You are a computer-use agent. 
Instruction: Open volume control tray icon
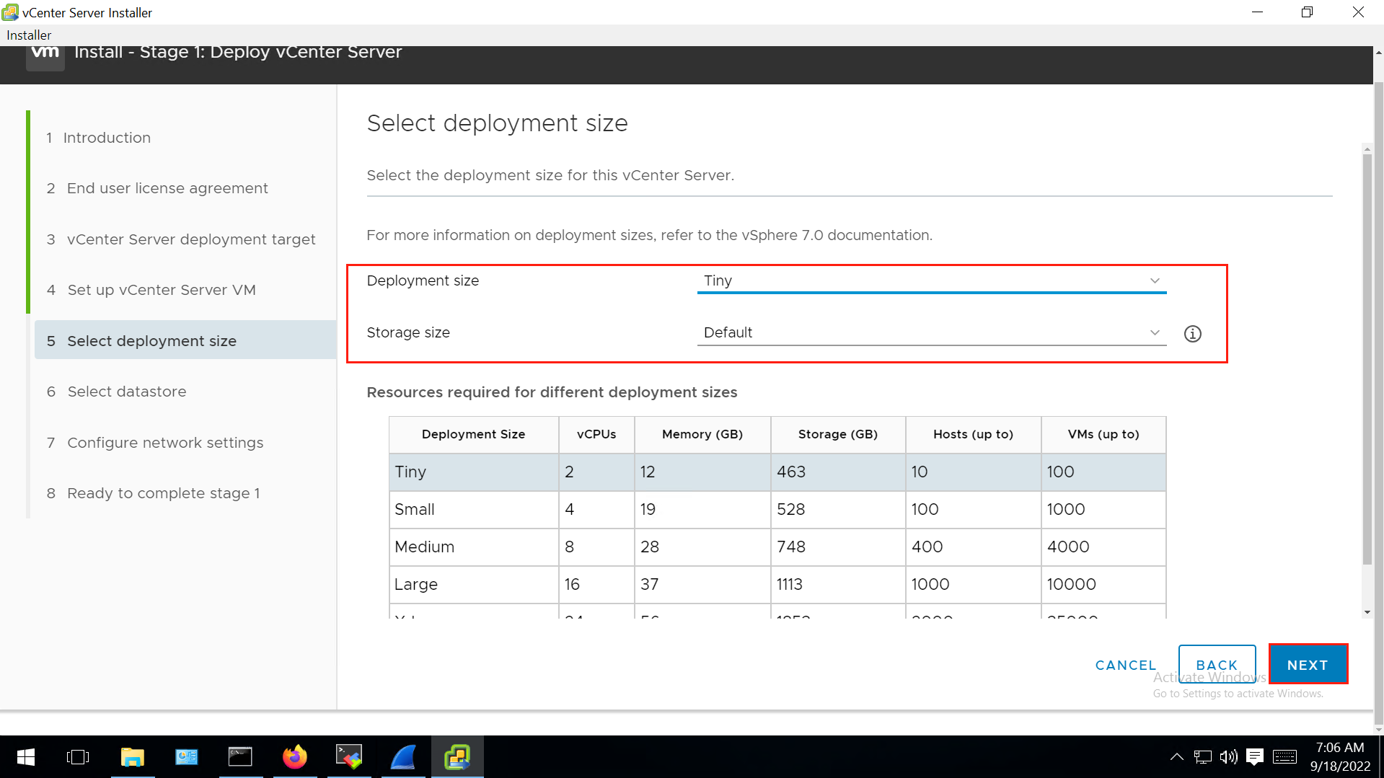pos(1228,757)
